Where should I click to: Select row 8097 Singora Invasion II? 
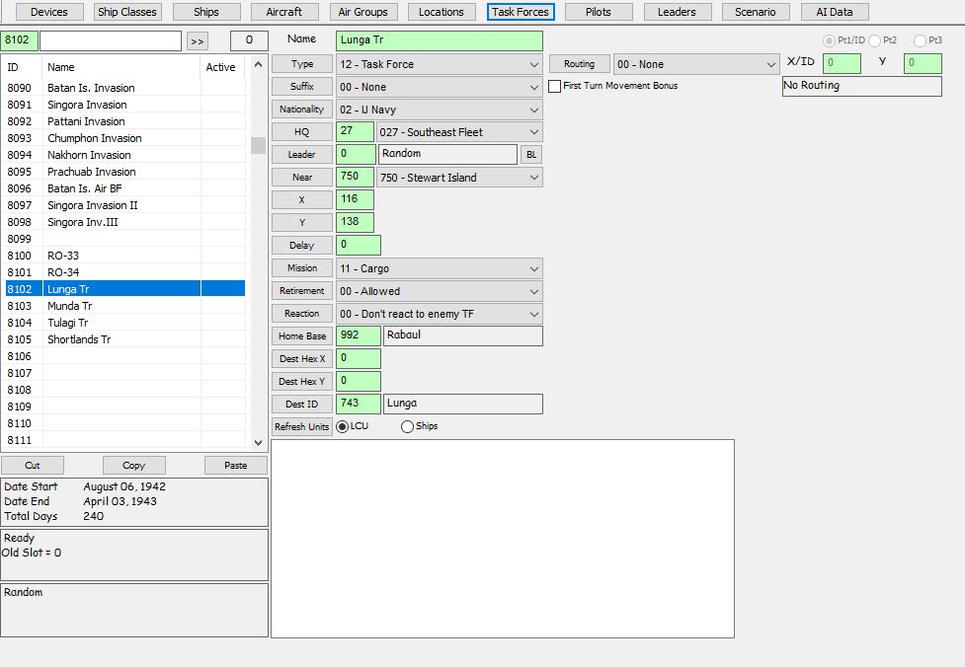click(124, 205)
